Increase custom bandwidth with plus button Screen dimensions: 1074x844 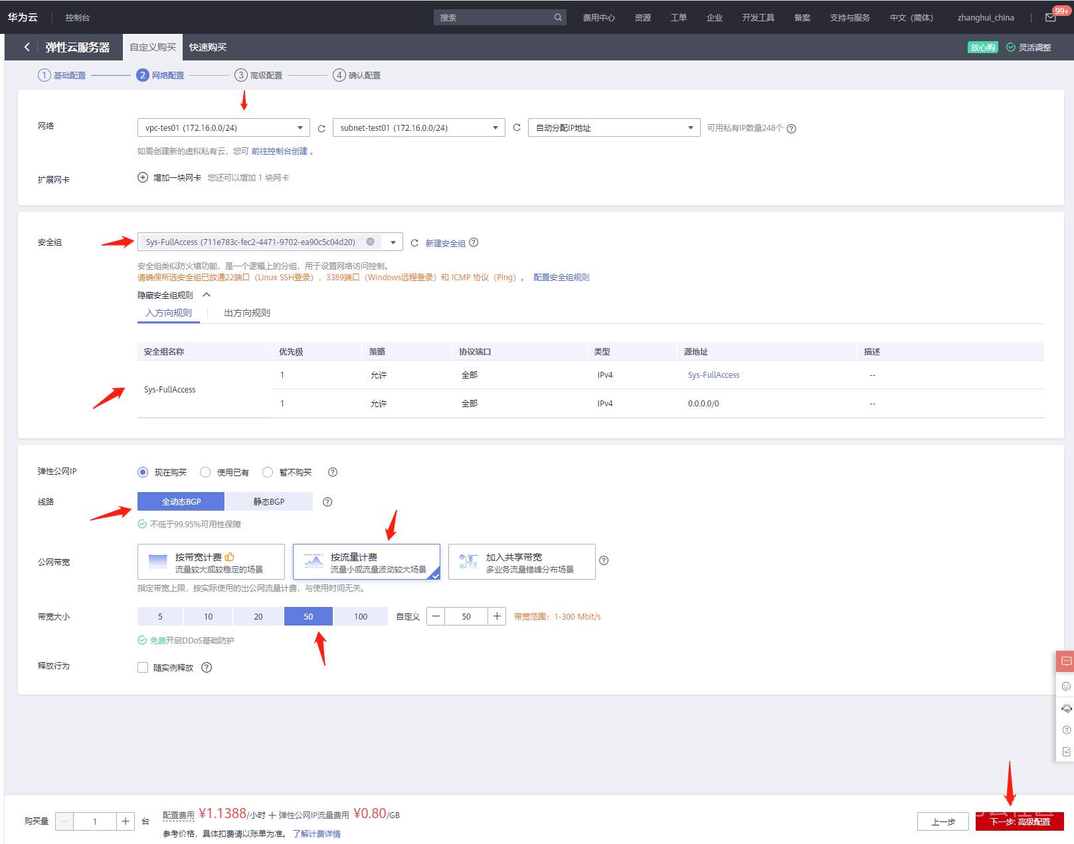497,616
